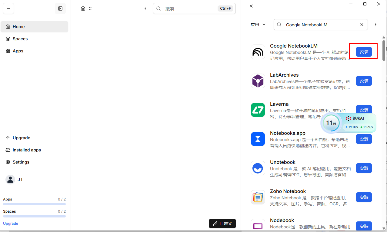Viewport: 387px width, 232px height.
Task: Click the 自定义 customize button
Action: 222,224
